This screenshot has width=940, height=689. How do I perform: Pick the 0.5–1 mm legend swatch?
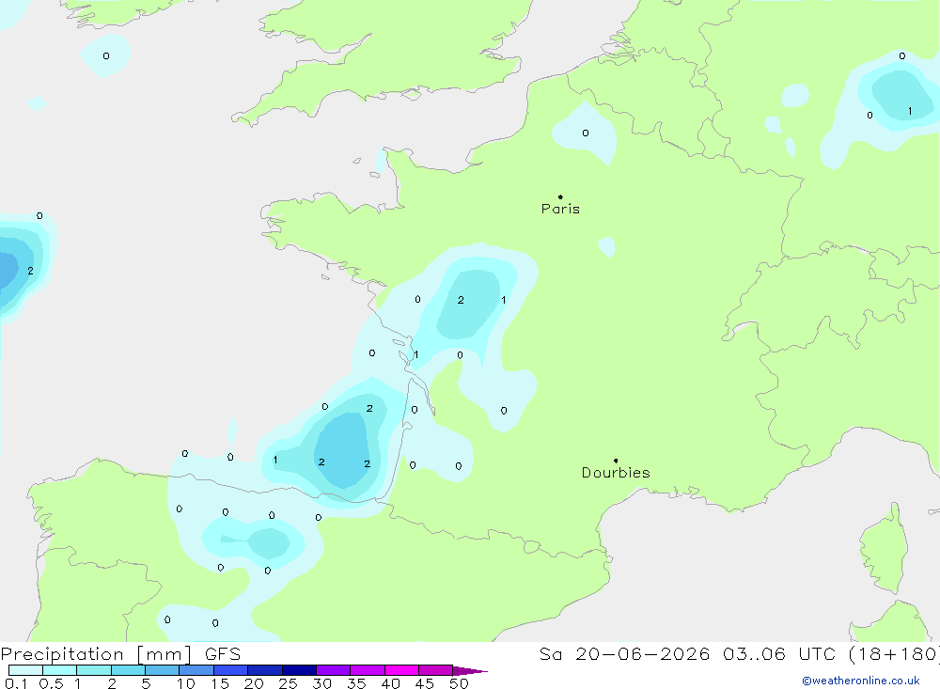point(60,670)
